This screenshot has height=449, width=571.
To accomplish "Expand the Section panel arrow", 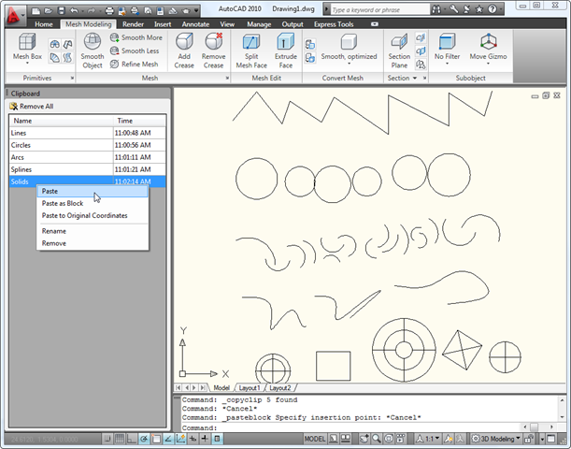I will (x=414, y=79).
